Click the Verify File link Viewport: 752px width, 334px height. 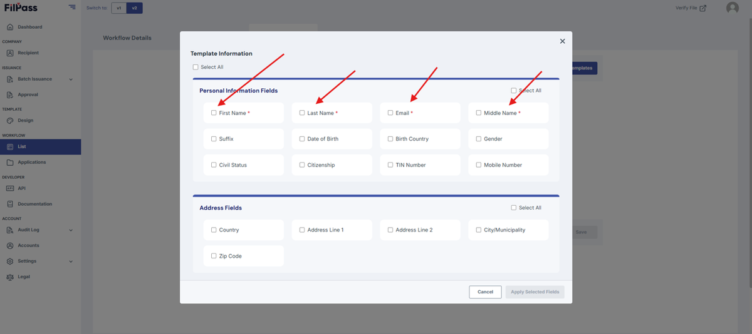click(x=686, y=8)
